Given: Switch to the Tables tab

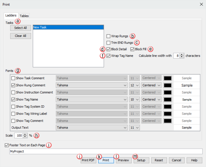Looking at the screenshot, I should click(x=24, y=16).
